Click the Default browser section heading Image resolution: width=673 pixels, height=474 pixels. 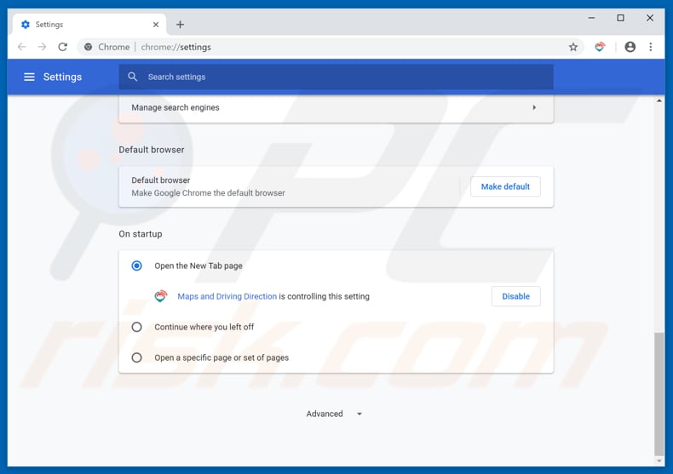[x=152, y=150]
